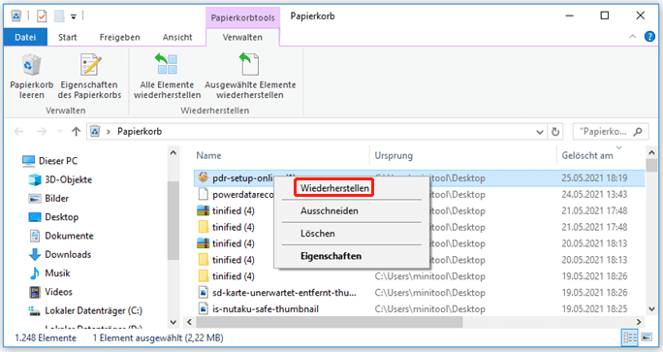Click the blank document quick access icon
This screenshot has height=352, width=663.
[x=60, y=16]
